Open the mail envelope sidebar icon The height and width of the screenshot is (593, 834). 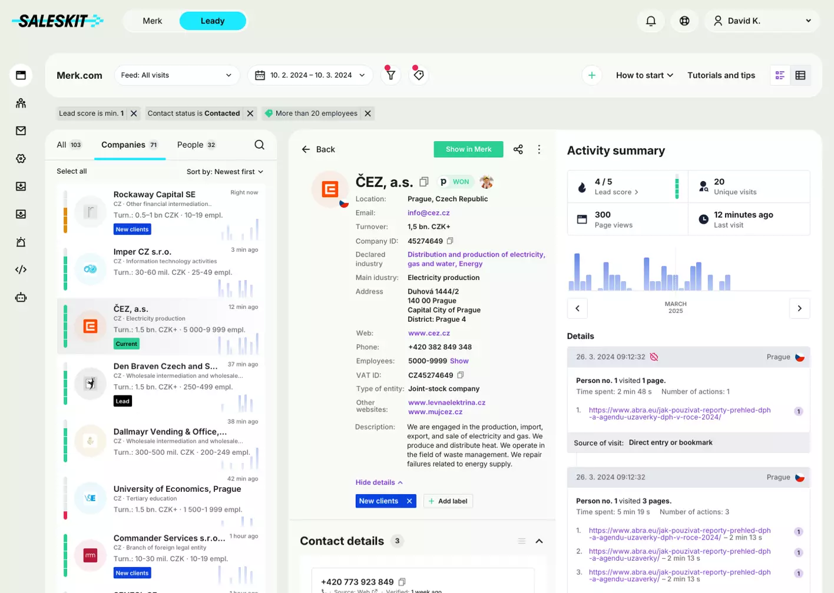coord(21,131)
